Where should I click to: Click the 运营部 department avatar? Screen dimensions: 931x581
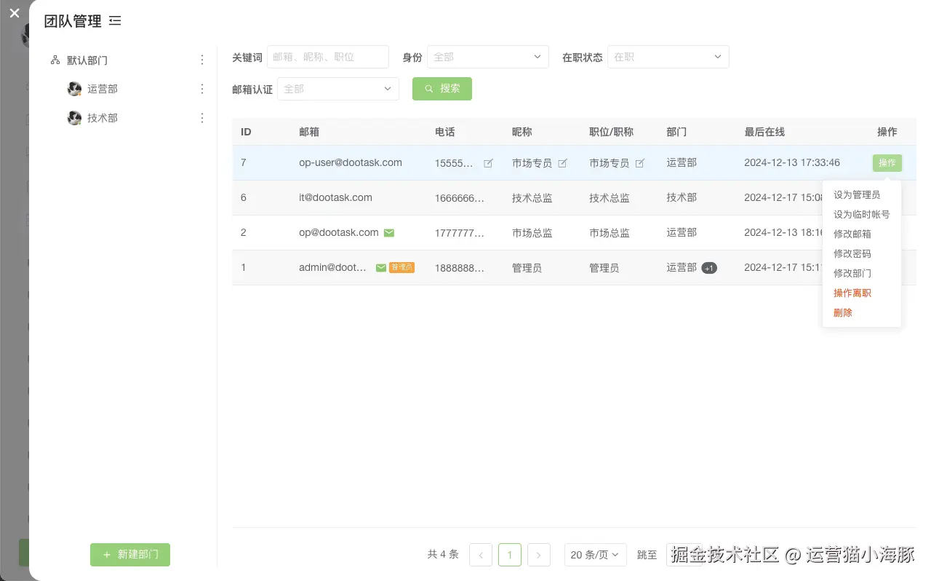pyautogui.click(x=74, y=89)
